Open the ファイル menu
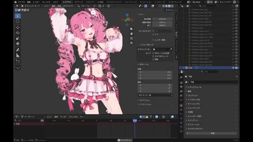 coord(21,2)
